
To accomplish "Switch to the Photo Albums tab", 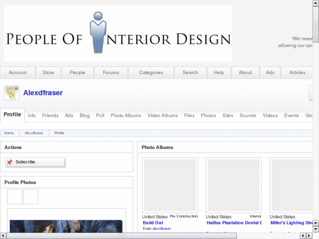I will 126,115.
